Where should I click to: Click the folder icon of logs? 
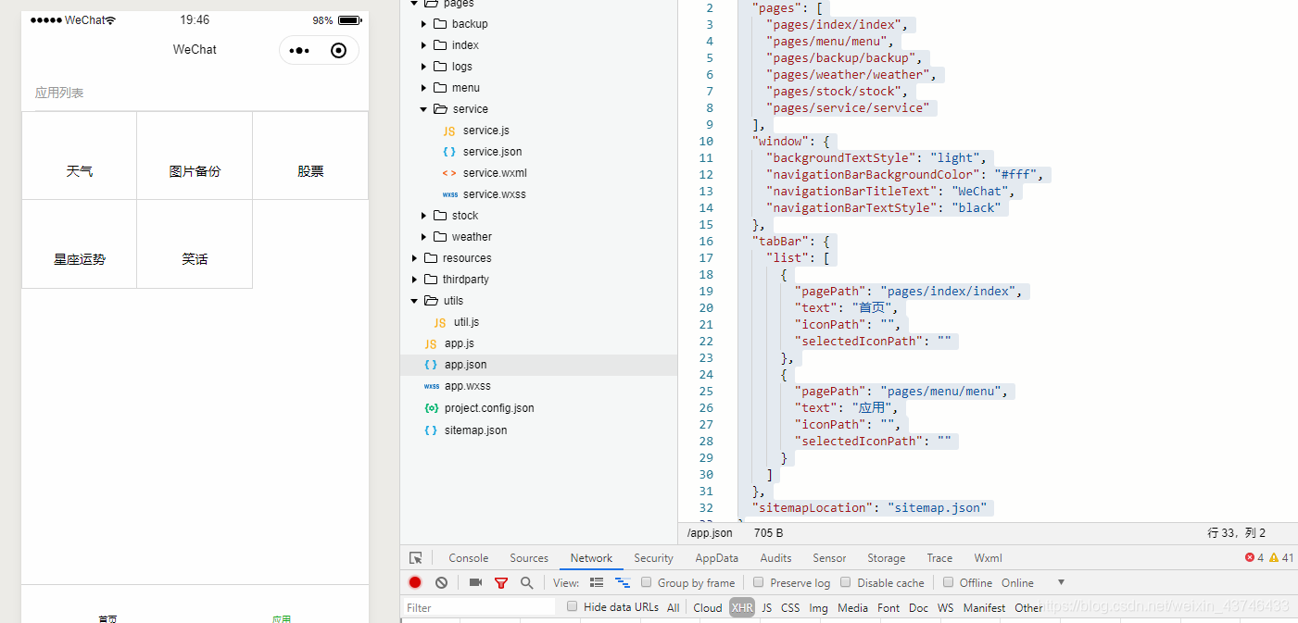[440, 67]
